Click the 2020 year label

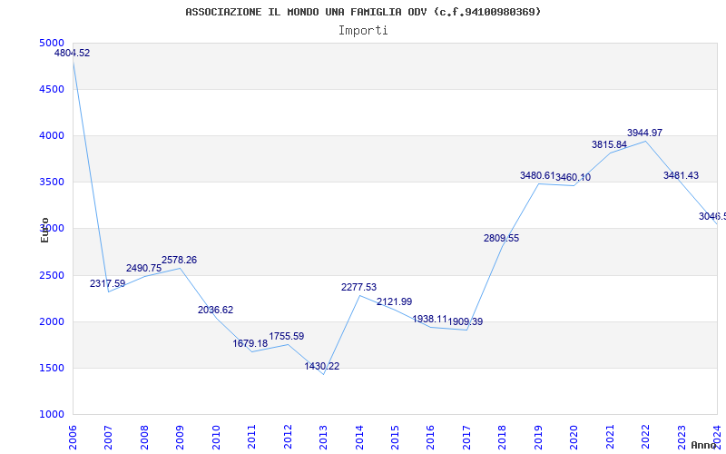click(574, 438)
